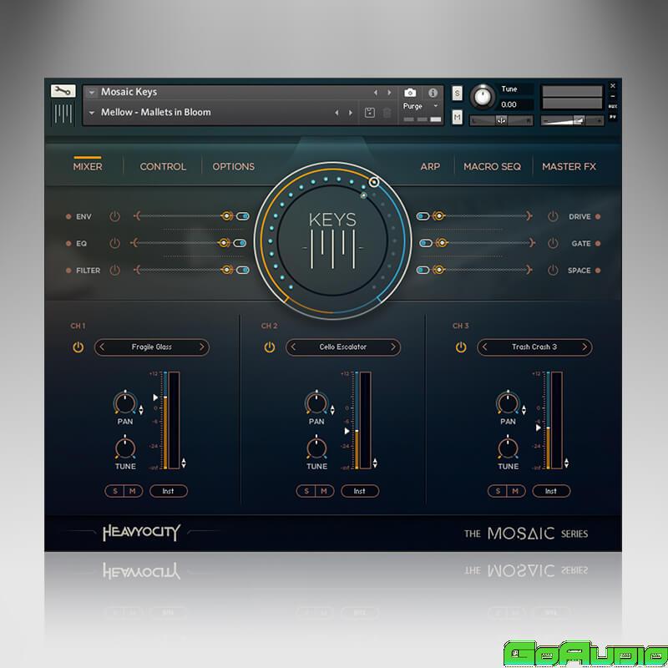Click the Tune value field 0.00
This screenshot has height=668, width=668.
point(515,104)
